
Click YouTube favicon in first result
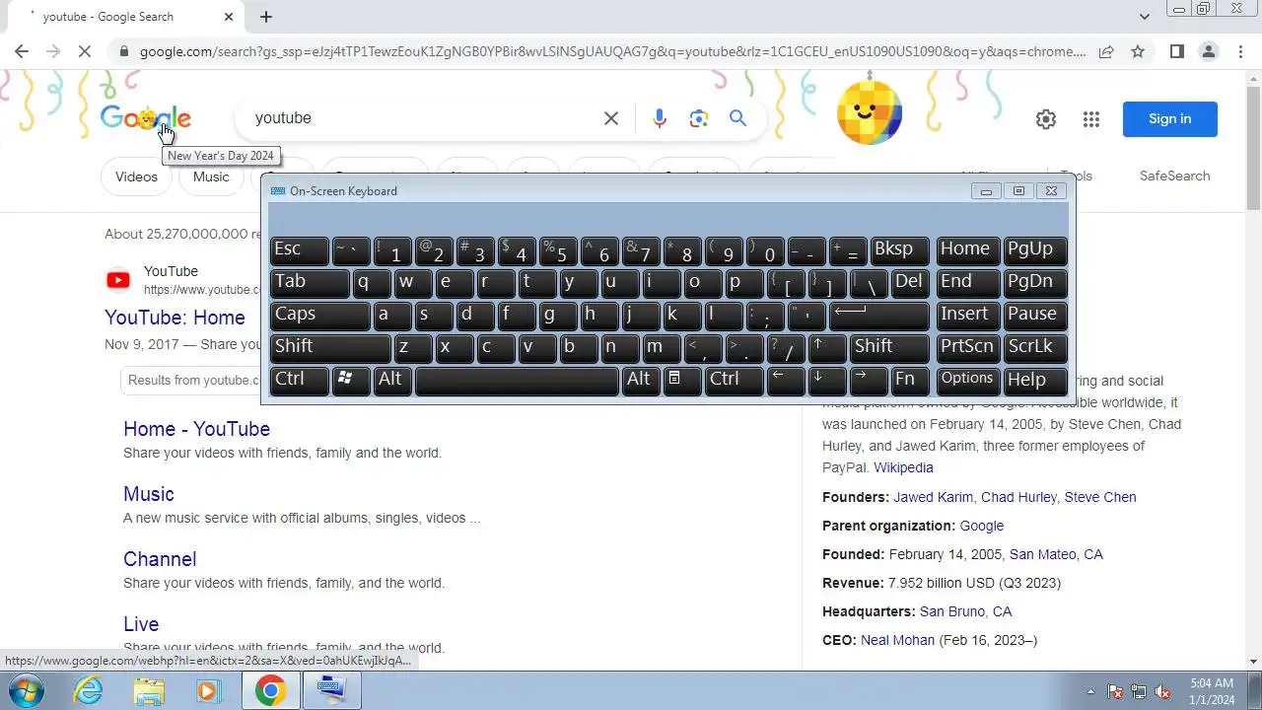(118, 280)
